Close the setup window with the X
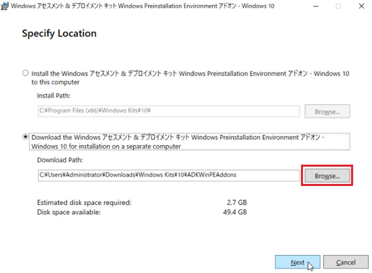The width and height of the screenshot is (372, 273). [x=361, y=6]
